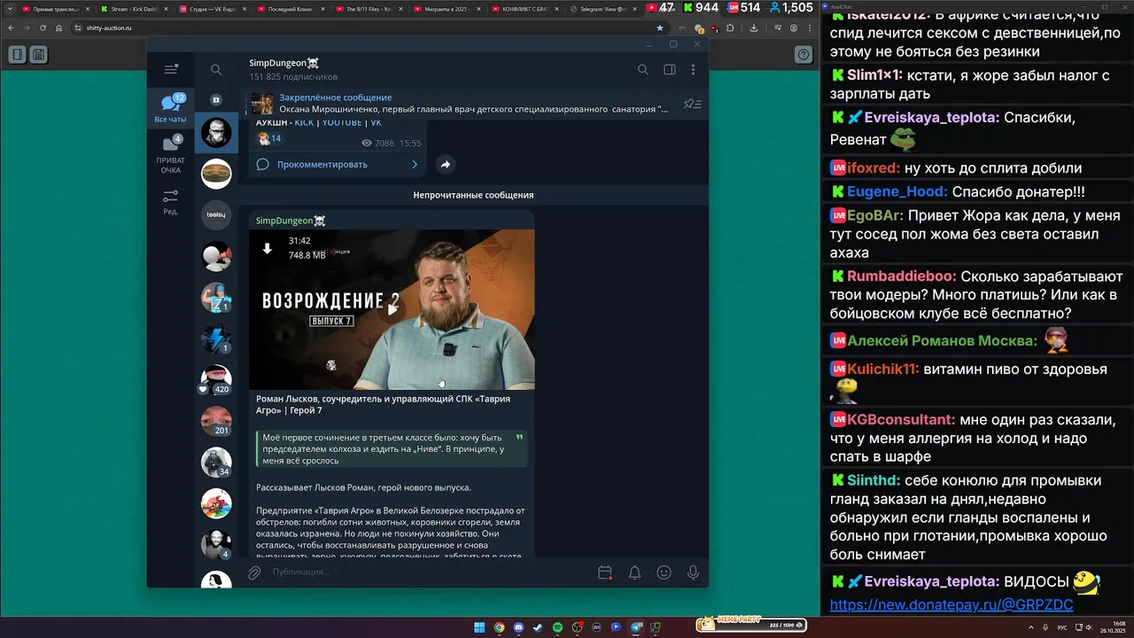Open Discord from the taskbar
Screen dimensions: 1134x638
(x=518, y=627)
